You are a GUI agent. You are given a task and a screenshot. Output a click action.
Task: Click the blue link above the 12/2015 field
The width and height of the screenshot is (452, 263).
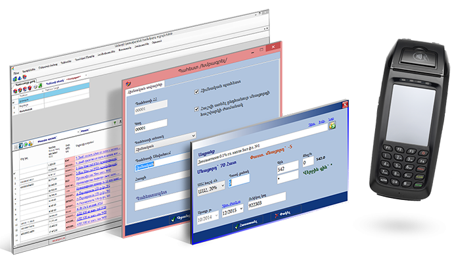tap(231, 204)
